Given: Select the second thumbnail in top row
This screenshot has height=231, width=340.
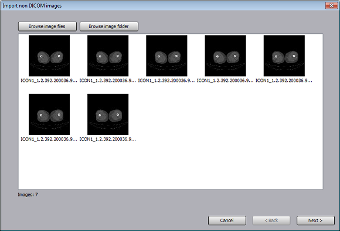Looking at the screenshot, I should pos(108,56).
